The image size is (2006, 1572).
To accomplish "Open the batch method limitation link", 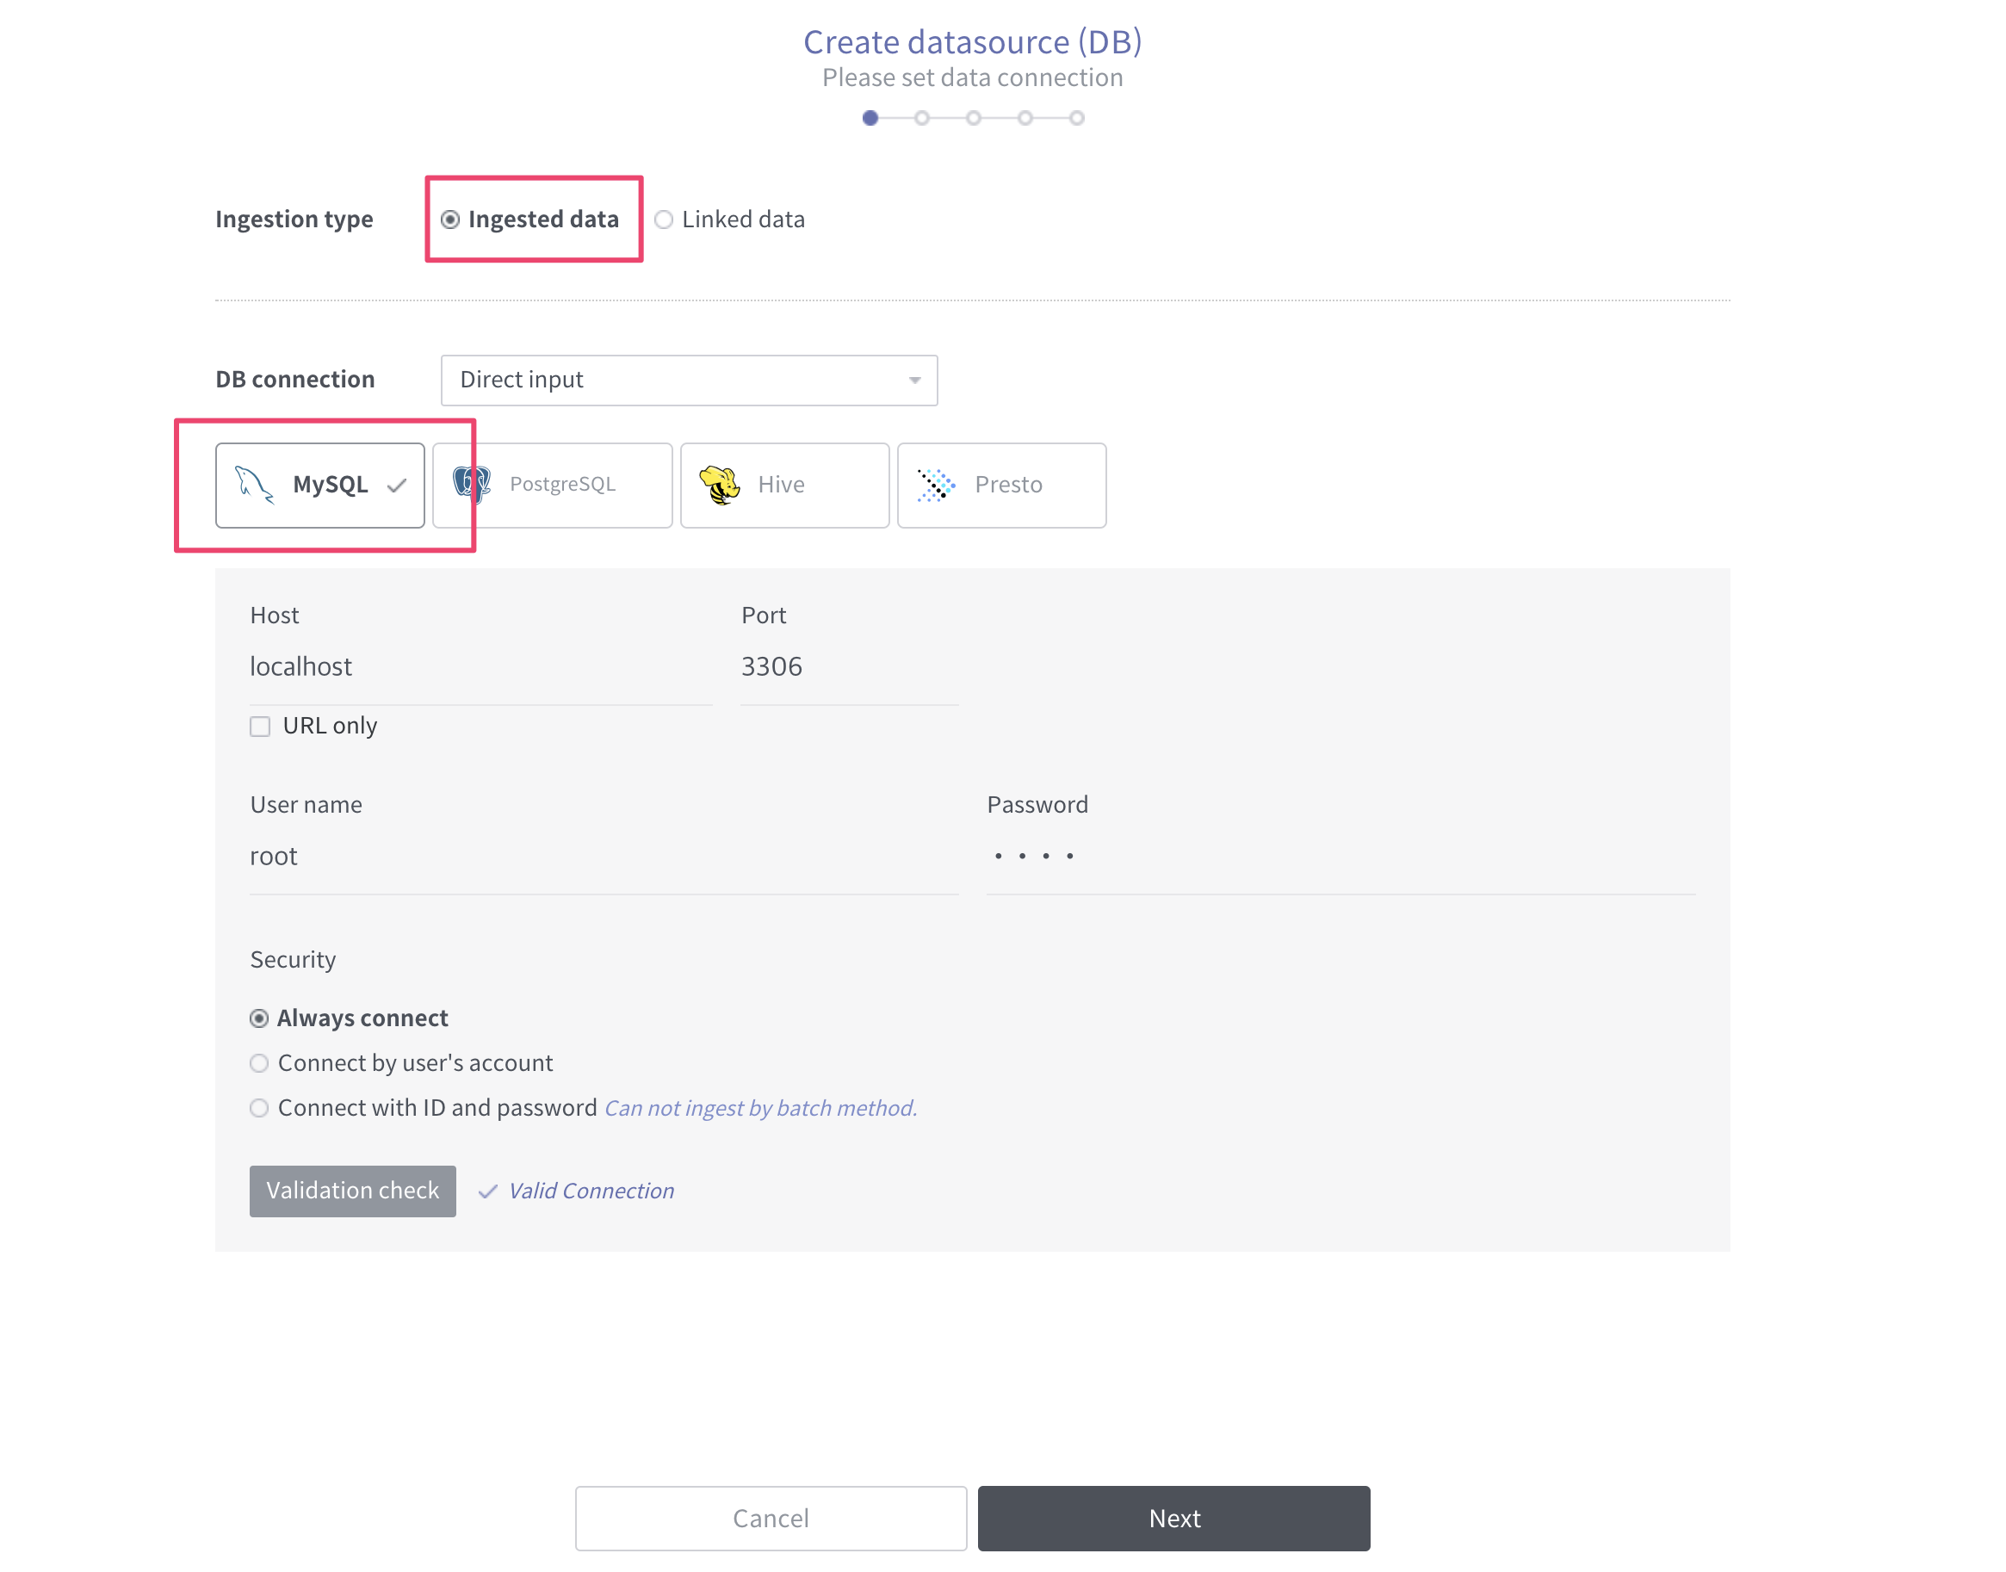I will tap(760, 1107).
